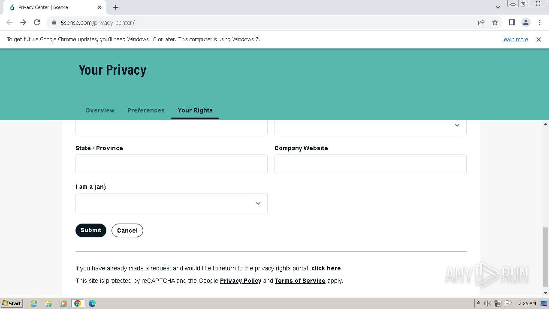Open the Action Center flag icon
549x309 pixels.
(508, 303)
